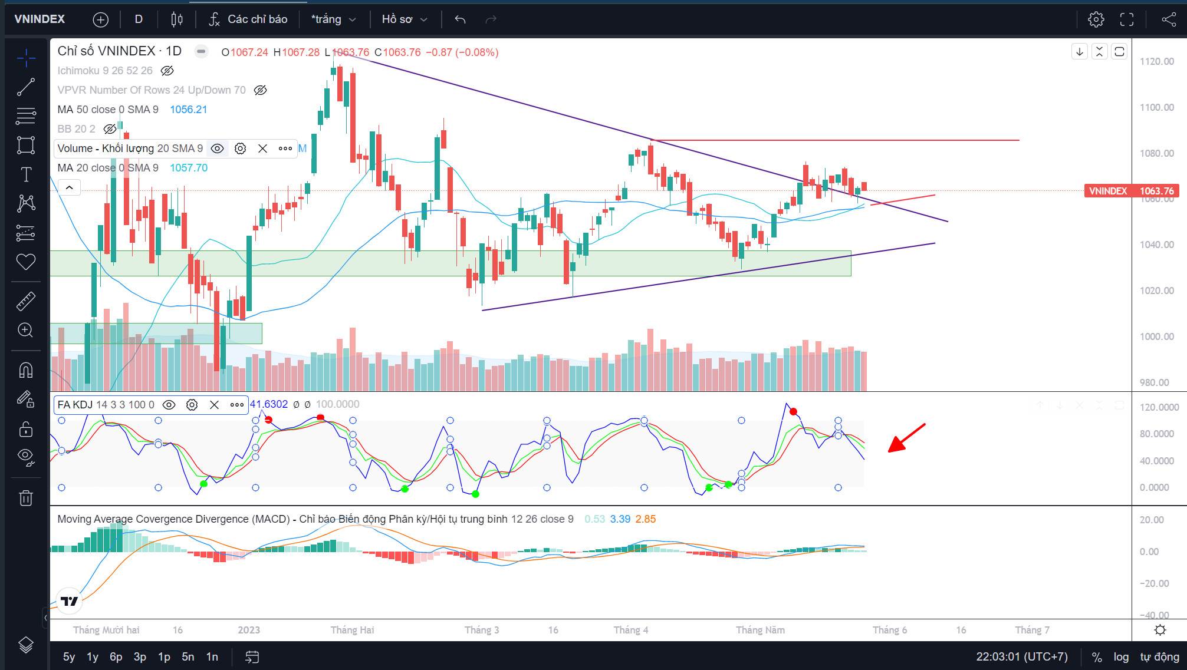
Task: Open the Các chỉ báo indicators dialog
Action: pyautogui.click(x=248, y=19)
